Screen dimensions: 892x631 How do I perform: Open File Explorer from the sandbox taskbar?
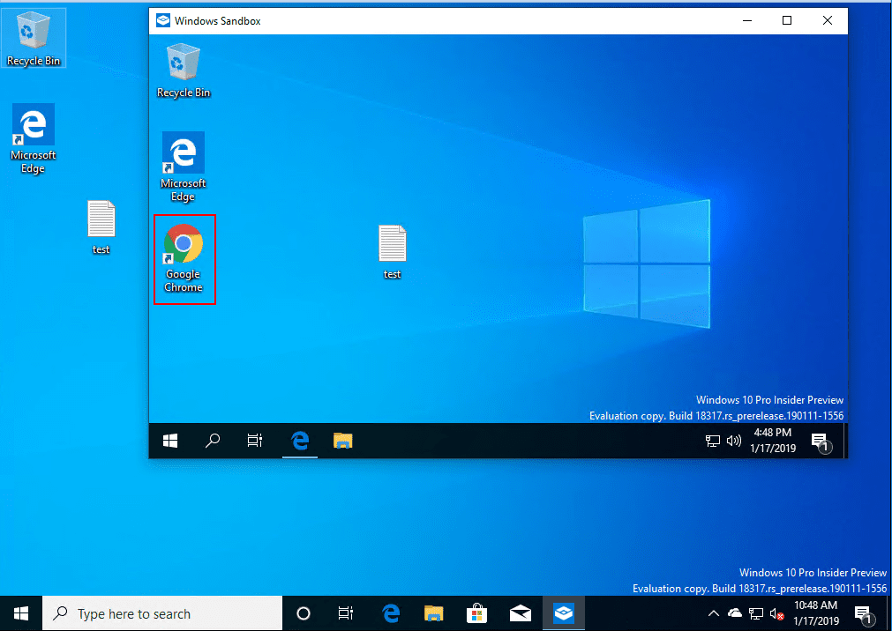tap(343, 441)
